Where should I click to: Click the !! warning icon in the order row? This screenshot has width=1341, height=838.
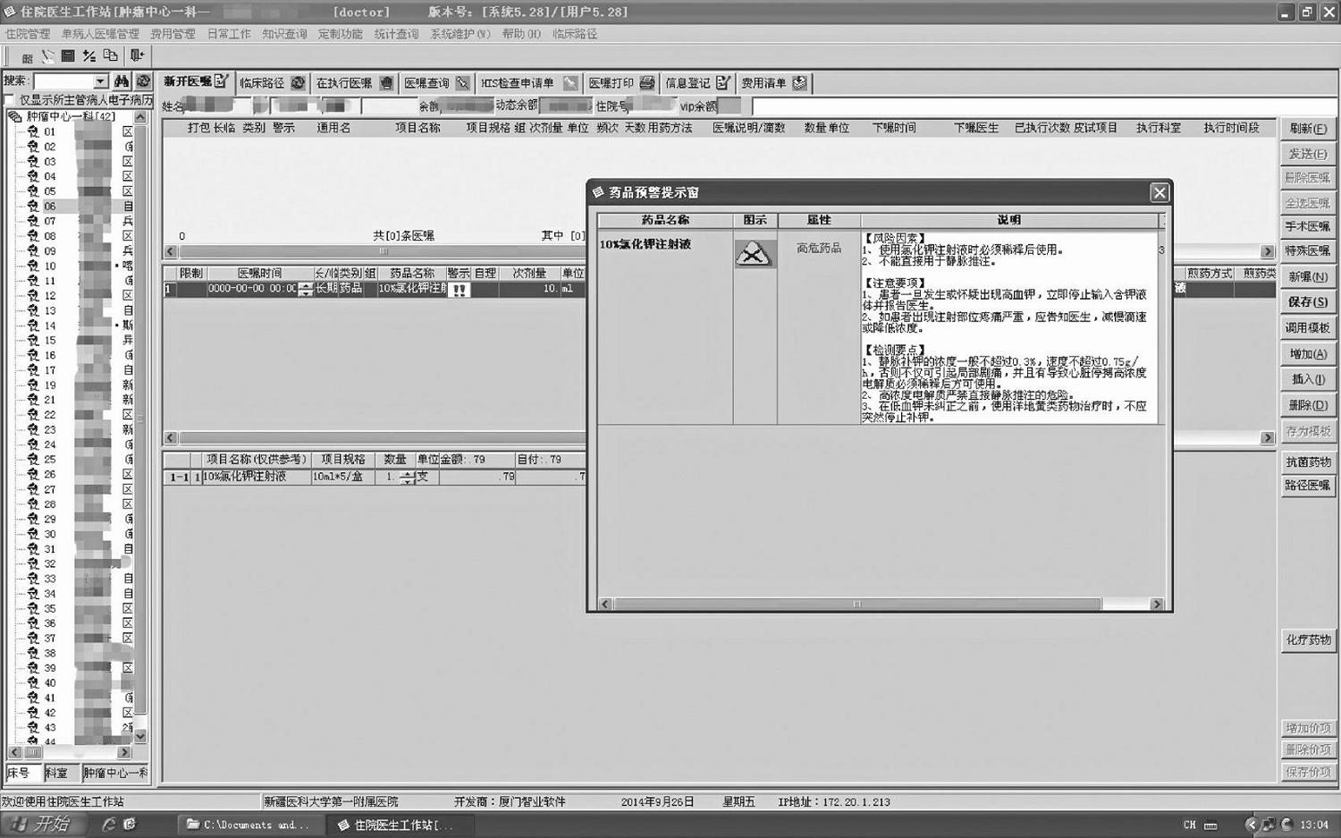tap(459, 290)
